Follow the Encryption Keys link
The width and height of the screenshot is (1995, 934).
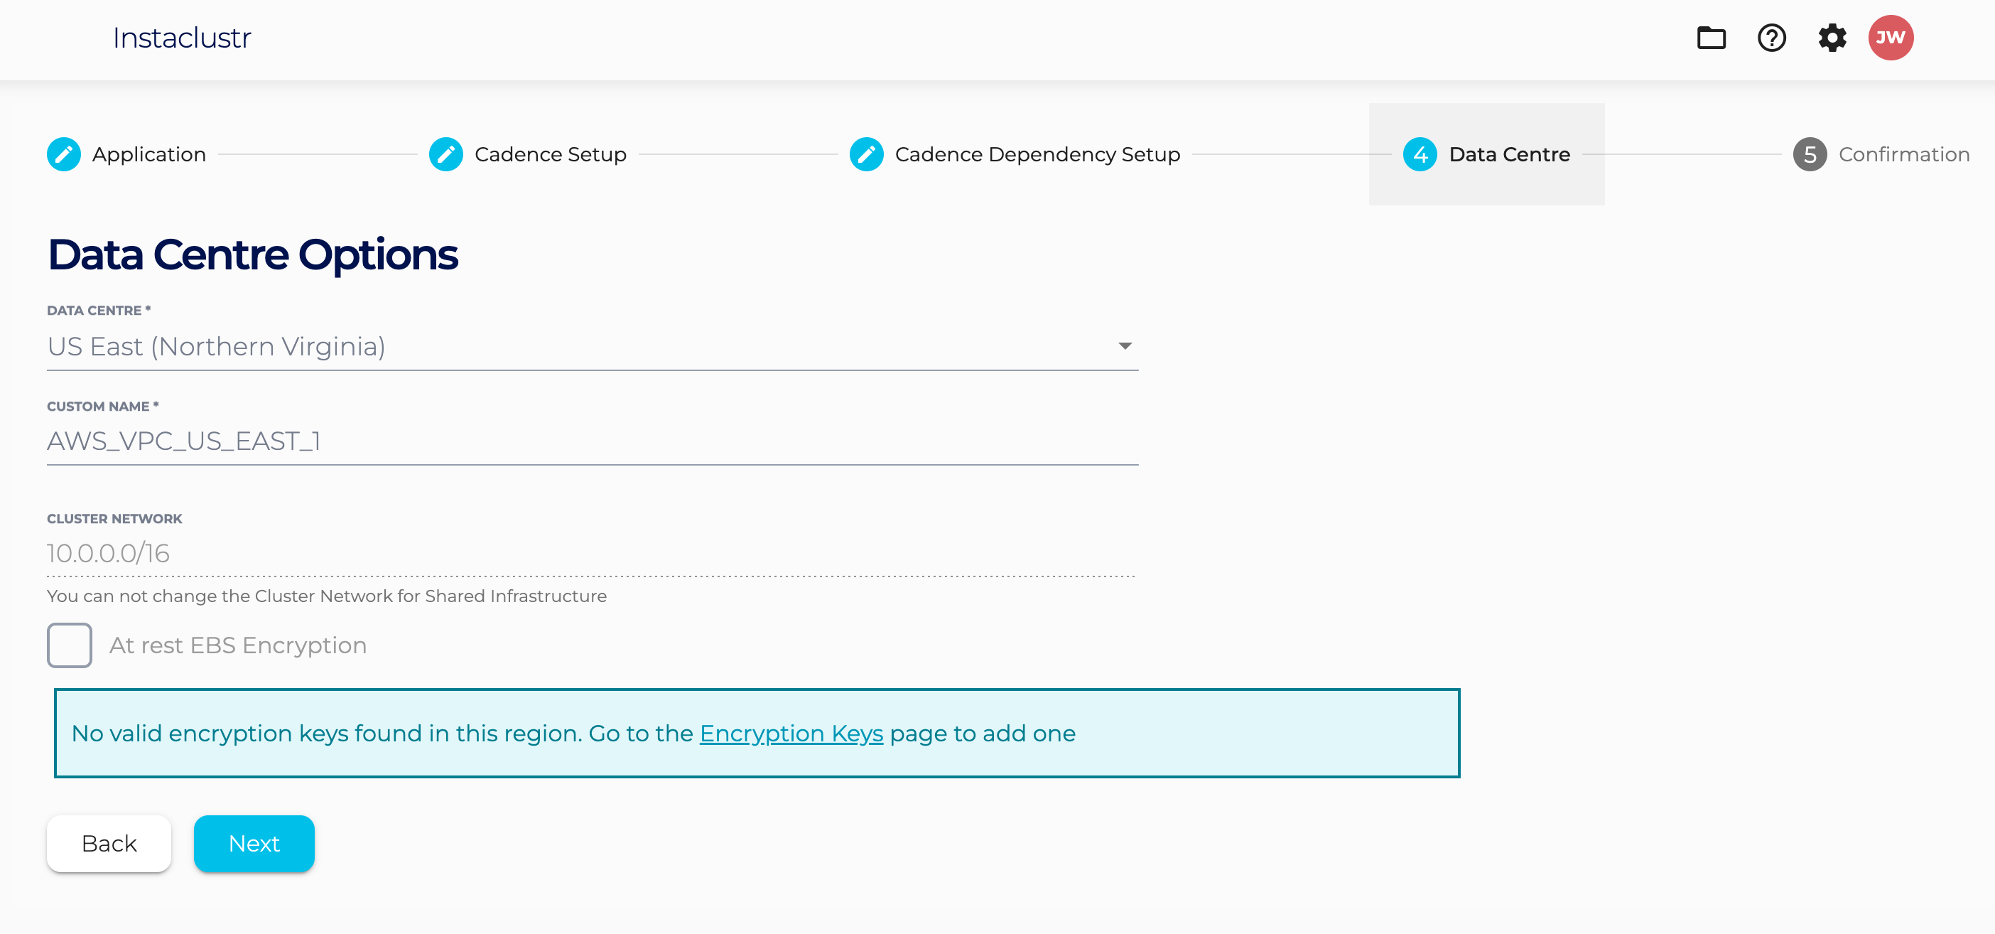tap(791, 734)
